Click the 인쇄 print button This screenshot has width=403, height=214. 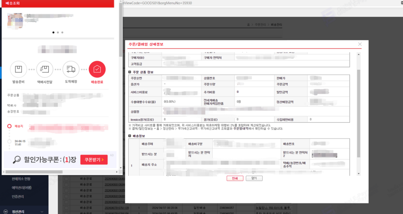235,178
